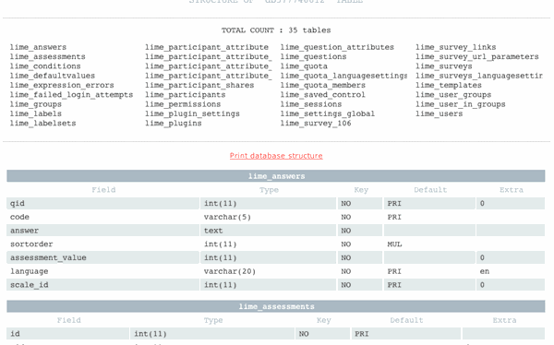Screen dimensions: 554x345
Task: Select lime_sessions table name
Action: coord(311,104)
